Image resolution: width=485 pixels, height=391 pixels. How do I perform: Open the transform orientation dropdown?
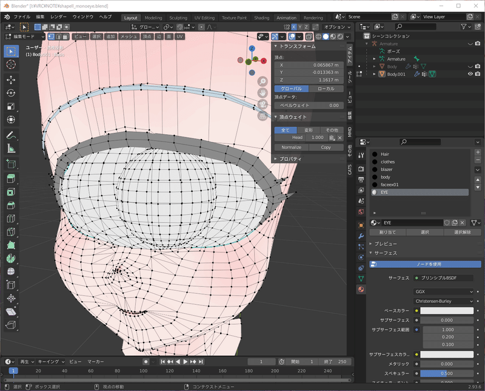coord(145,27)
